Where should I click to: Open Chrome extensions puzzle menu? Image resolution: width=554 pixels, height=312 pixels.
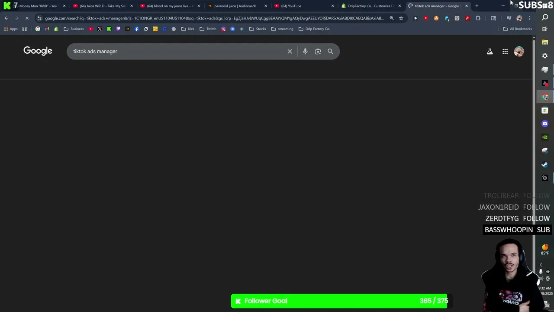tap(478, 18)
